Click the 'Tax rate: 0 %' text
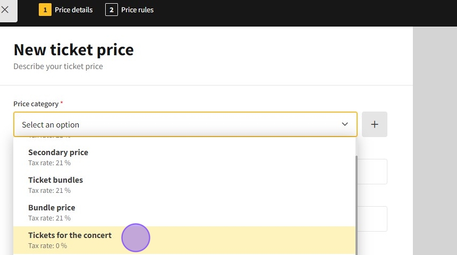Image resolution: width=457 pixels, height=255 pixels. click(x=47, y=246)
